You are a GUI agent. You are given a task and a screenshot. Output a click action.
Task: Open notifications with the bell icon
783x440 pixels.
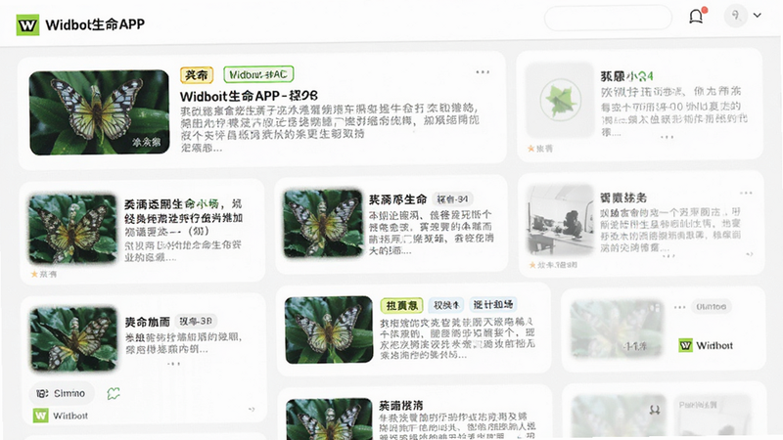(696, 17)
